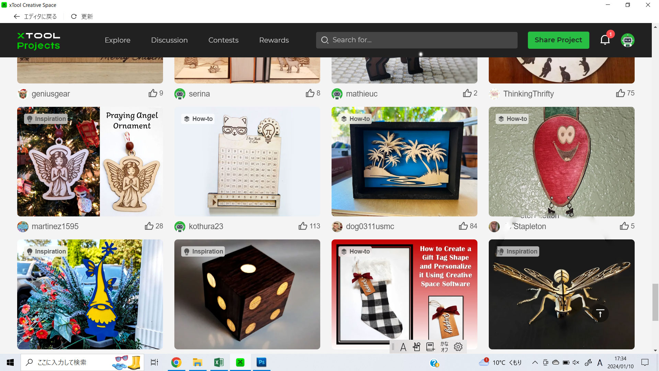Click serina's avatar icon

(x=180, y=94)
